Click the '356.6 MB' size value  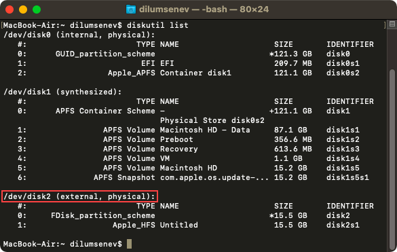point(293,139)
